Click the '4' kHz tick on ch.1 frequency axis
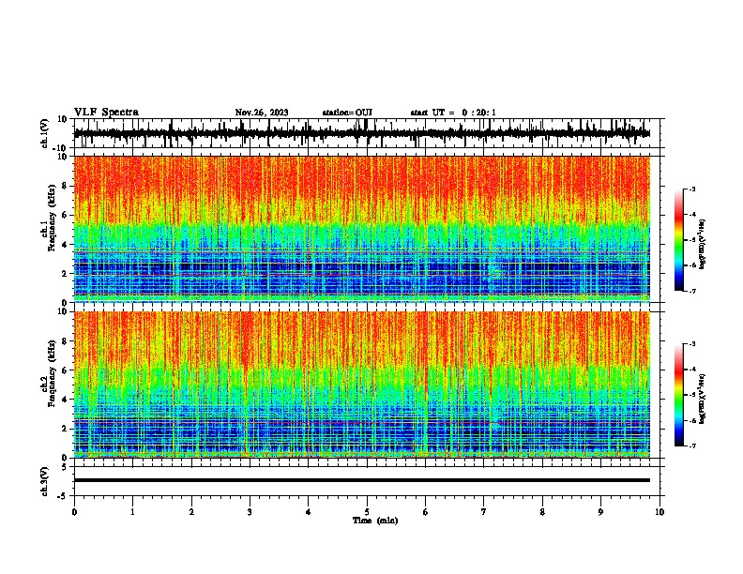Image resolution: width=743 pixels, height=574 pixels. [x=65, y=245]
